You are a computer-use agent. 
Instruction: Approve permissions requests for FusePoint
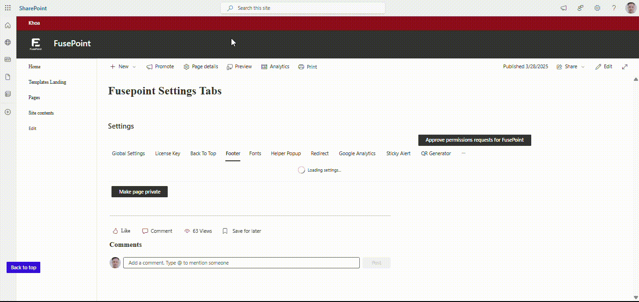pyautogui.click(x=475, y=140)
